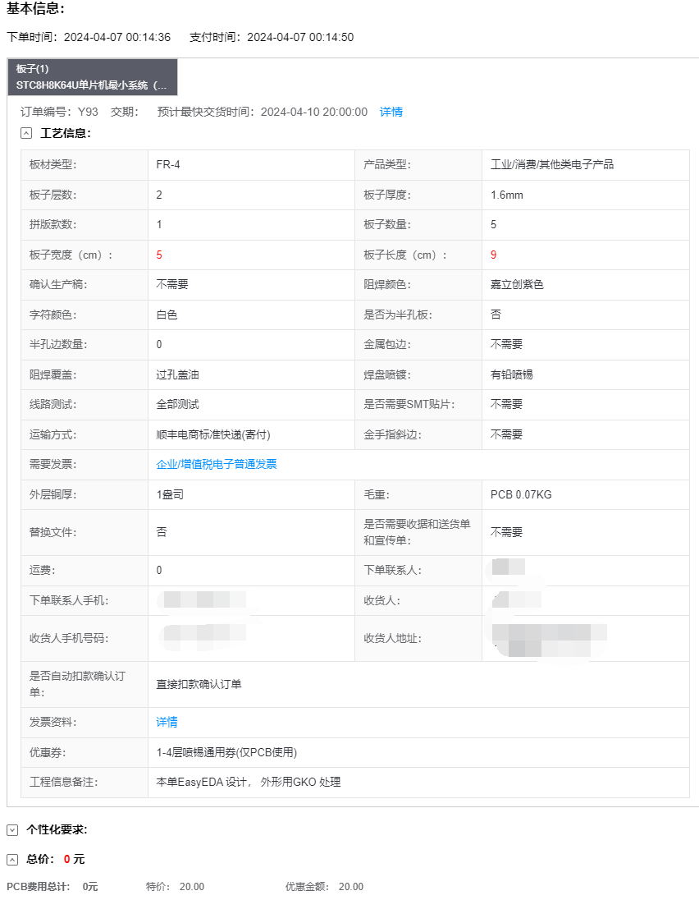Click the 半孔边数量 label

58,344
